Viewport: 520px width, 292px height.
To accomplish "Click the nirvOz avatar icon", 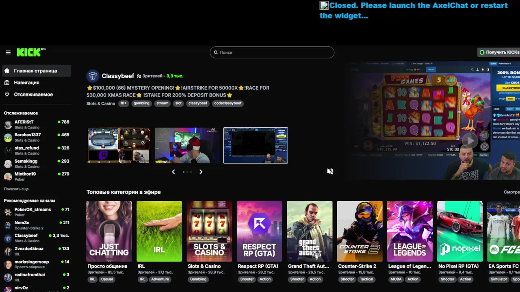I will (8, 289).
